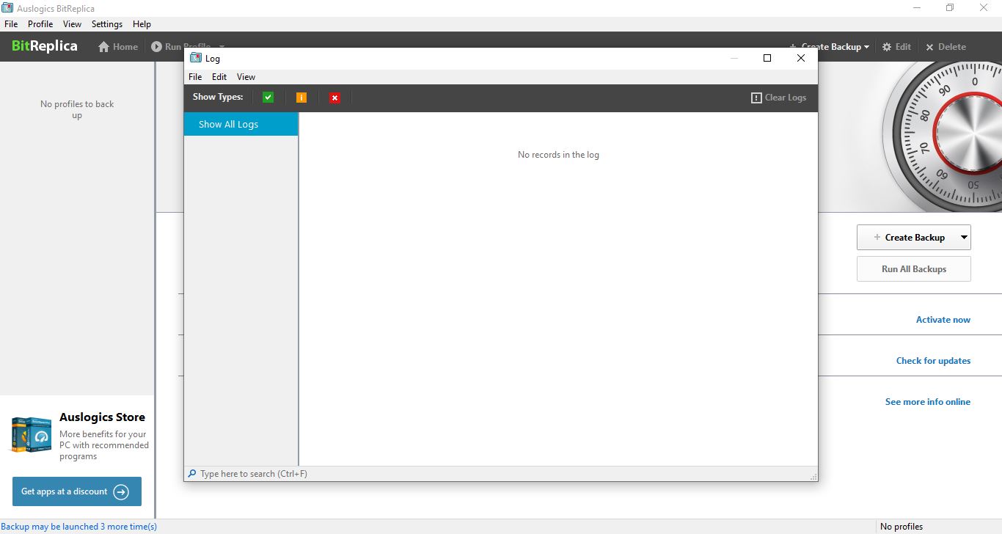Screen dimensions: 1002x534
Task: Click the BitReplica logo
Action: click(45, 46)
